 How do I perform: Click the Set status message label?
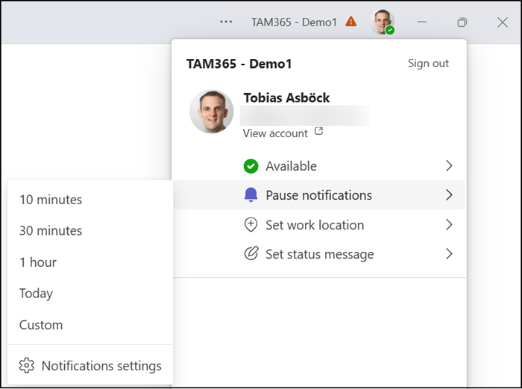[x=320, y=254]
